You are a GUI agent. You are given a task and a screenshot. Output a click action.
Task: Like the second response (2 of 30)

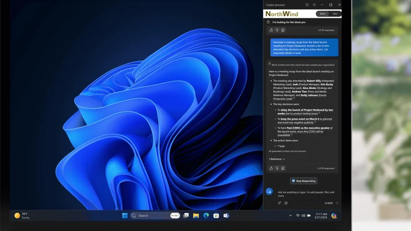point(271,168)
